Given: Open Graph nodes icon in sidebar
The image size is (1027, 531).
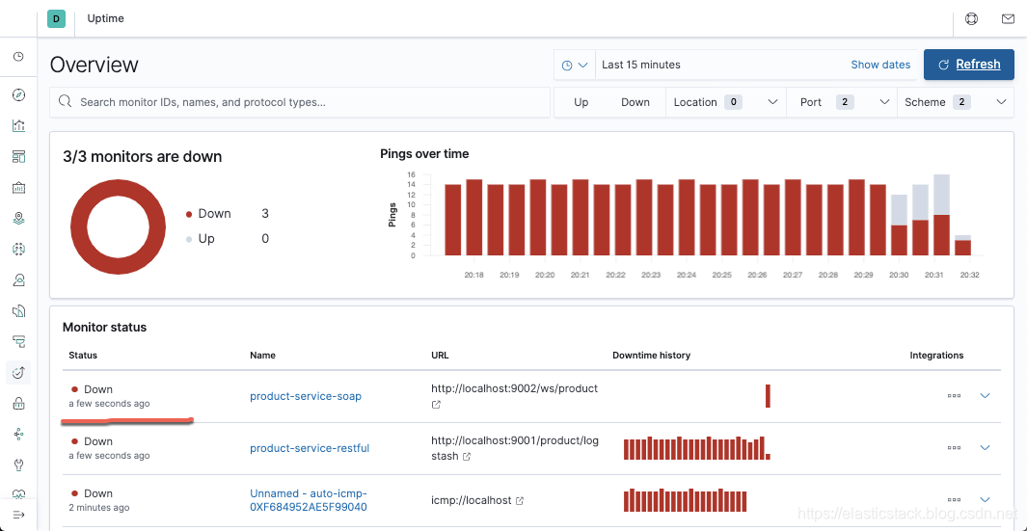Looking at the screenshot, I should [x=18, y=434].
